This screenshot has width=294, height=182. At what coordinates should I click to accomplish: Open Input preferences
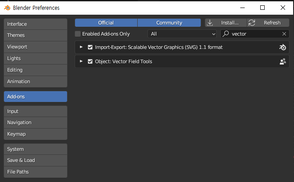[x=36, y=111]
